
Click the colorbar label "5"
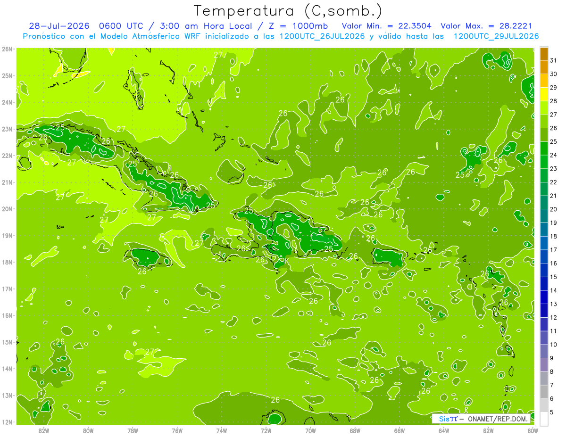(552, 412)
